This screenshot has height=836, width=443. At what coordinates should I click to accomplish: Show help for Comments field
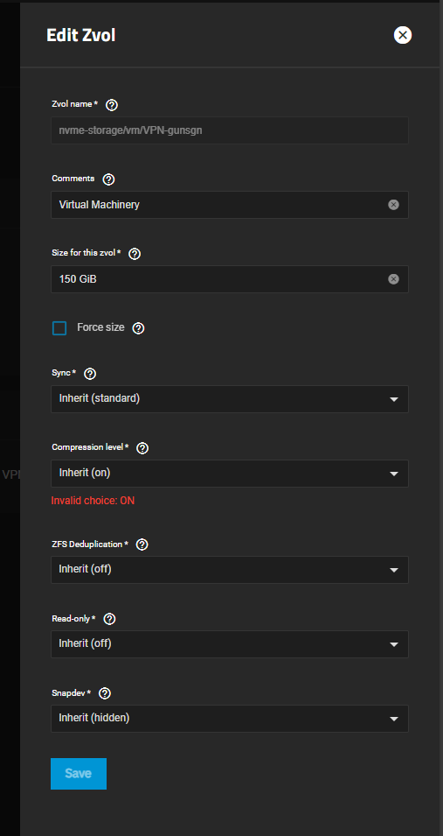[x=108, y=179]
